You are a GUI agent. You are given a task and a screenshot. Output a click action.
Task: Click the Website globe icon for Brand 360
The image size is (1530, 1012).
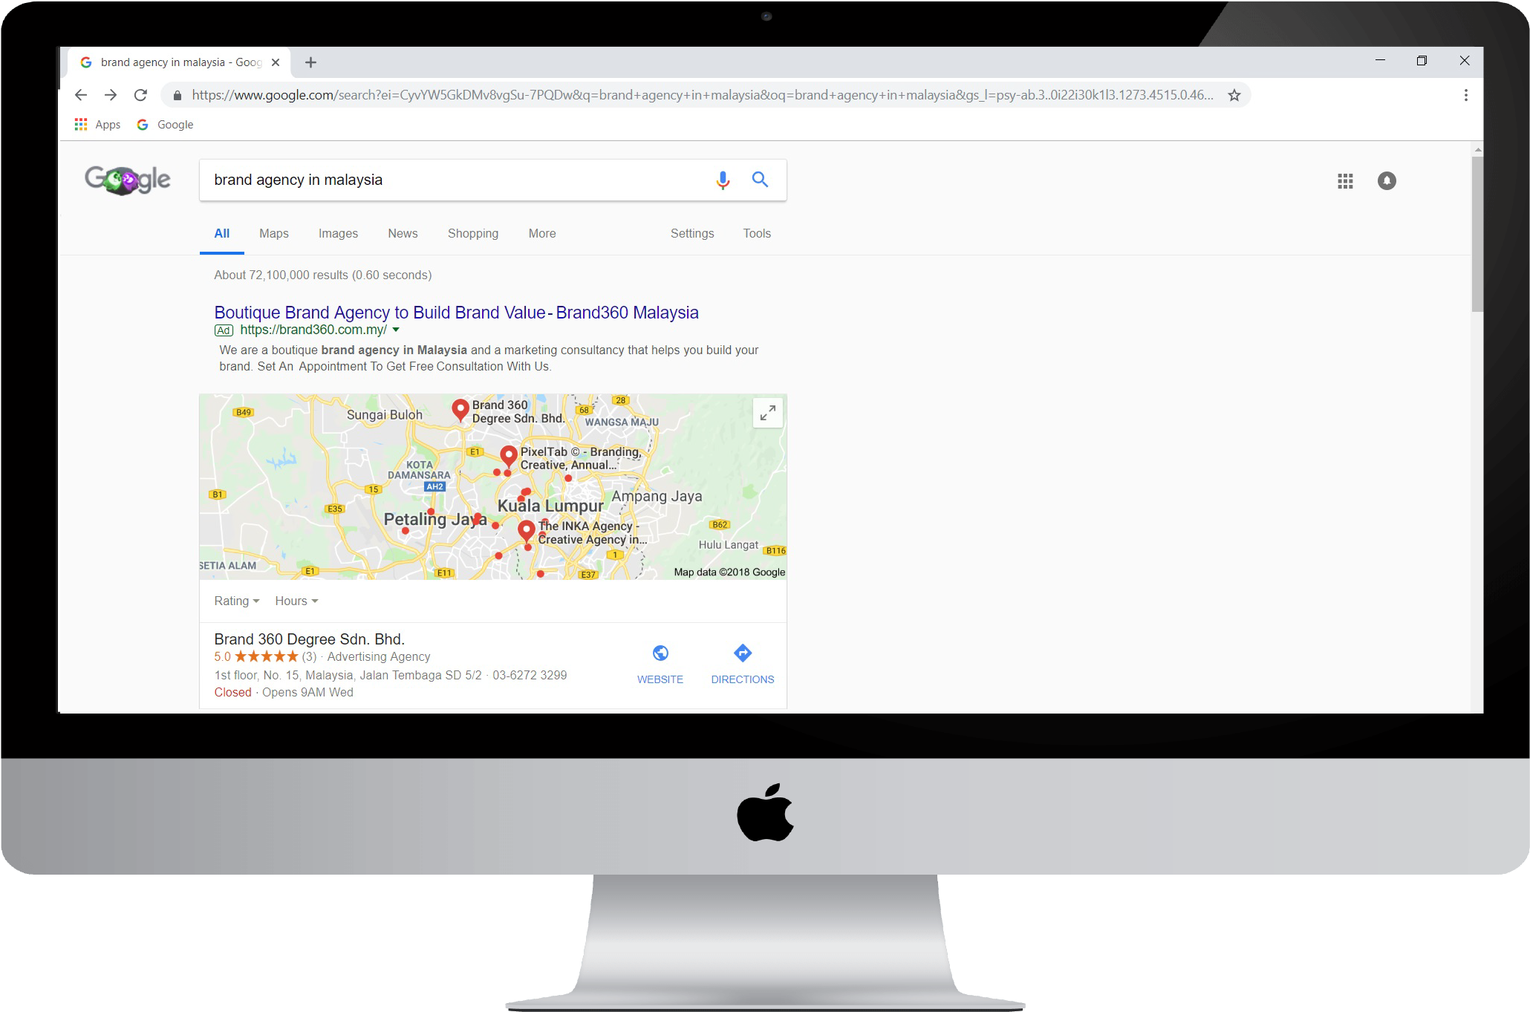(x=660, y=653)
